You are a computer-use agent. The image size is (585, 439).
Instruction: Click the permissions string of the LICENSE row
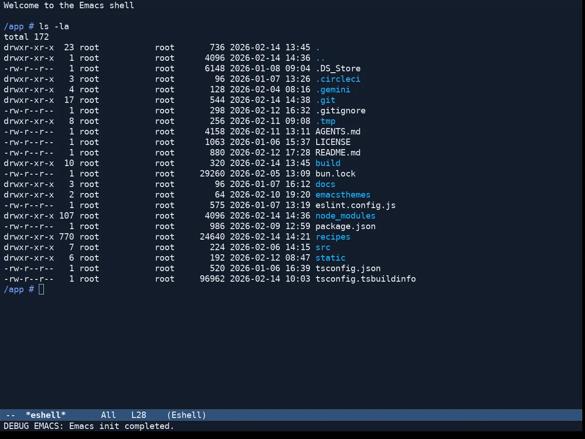29,142
